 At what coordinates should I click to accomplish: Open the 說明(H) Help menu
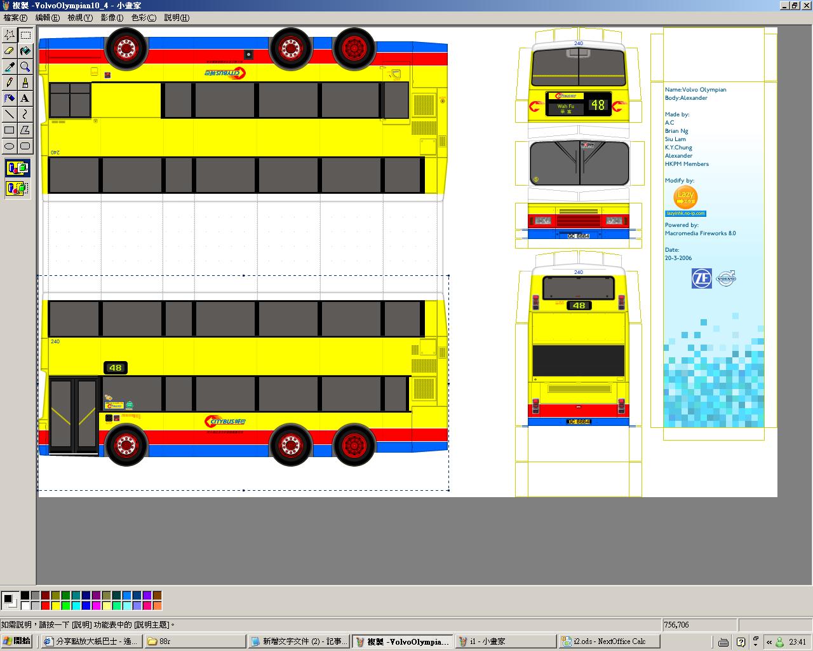click(x=177, y=18)
